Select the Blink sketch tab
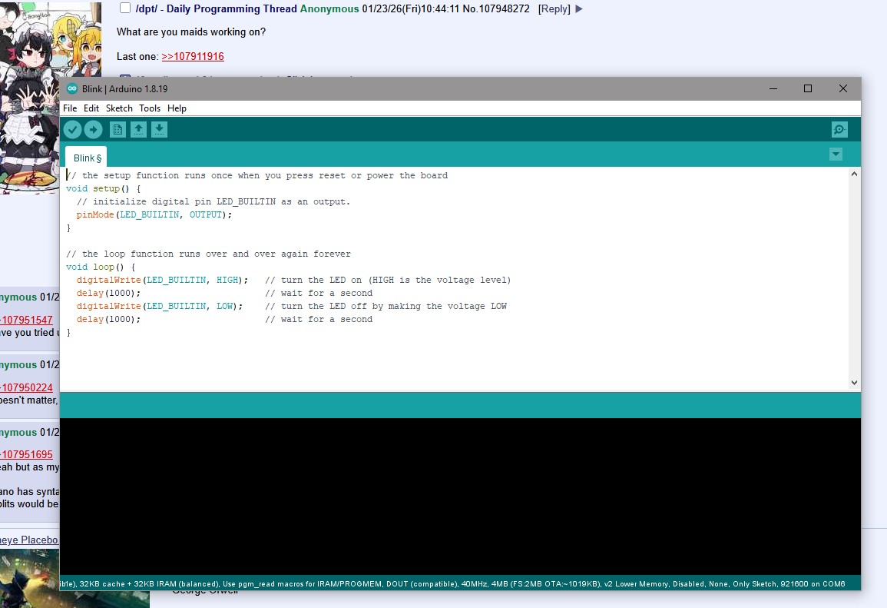The width and height of the screenshot is (887, 608). pos(87,158)
